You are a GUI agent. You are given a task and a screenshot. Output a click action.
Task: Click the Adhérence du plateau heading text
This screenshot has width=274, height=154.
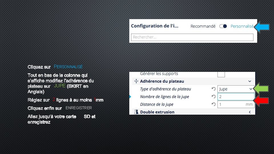coord(162,81)
